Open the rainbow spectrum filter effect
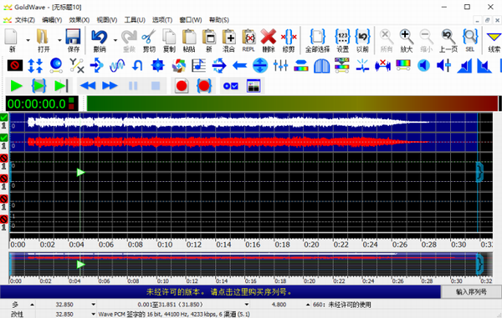Screen dimensions: 502x318 tap(403, 64)
